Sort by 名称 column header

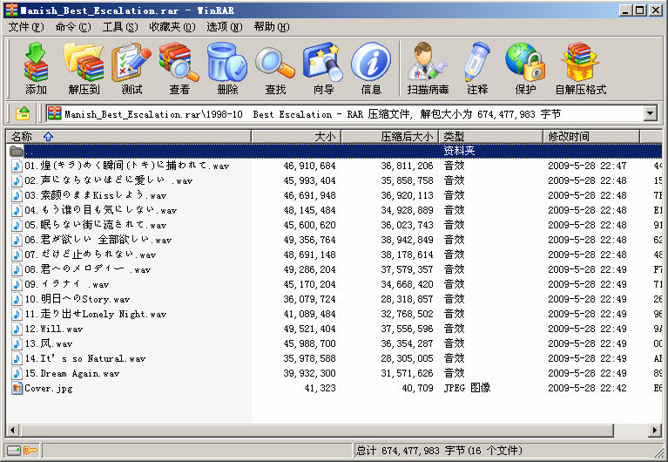tap(129, 137)
